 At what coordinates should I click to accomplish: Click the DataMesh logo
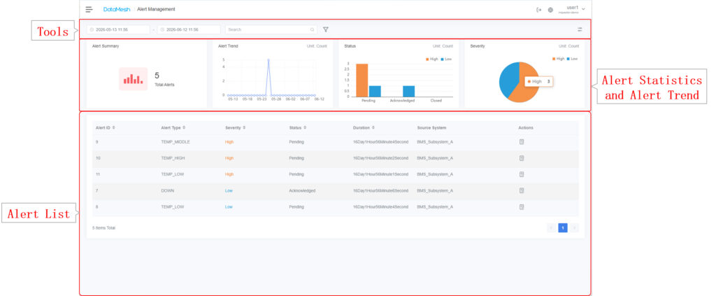117,9
